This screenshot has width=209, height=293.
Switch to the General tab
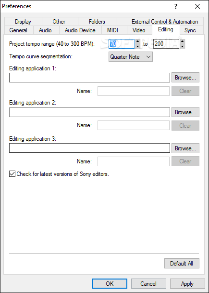point(18,30)
